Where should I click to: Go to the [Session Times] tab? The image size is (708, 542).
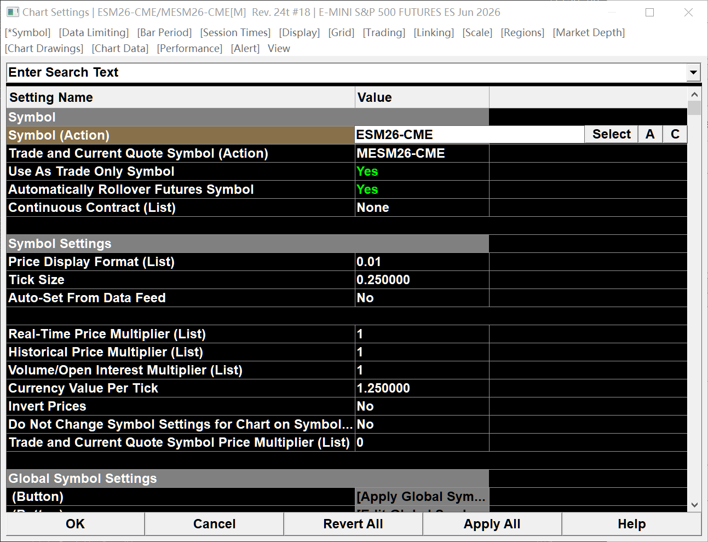click(235, 33)
